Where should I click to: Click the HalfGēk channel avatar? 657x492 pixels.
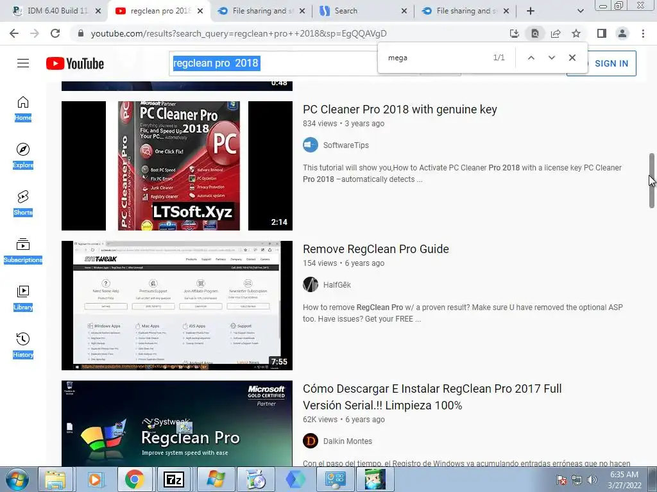(x=311, y=285)
